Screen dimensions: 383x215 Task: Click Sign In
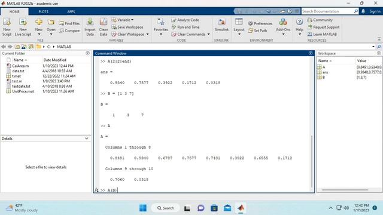(x=375, y=11)
